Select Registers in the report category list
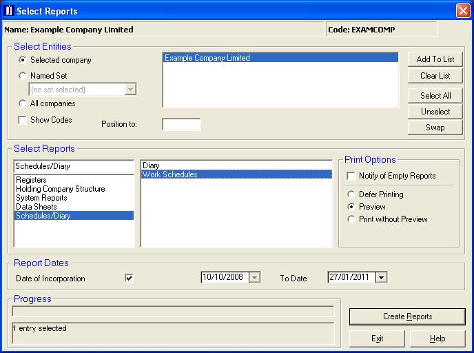Screen dimensions: 474x353 click(74, 180)
